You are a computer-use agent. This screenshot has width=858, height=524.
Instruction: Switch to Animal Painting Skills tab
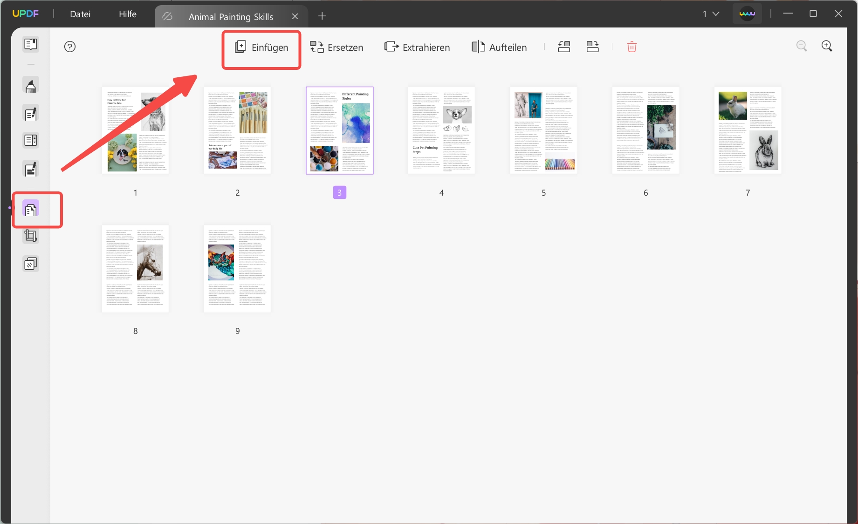pos(231,17)
